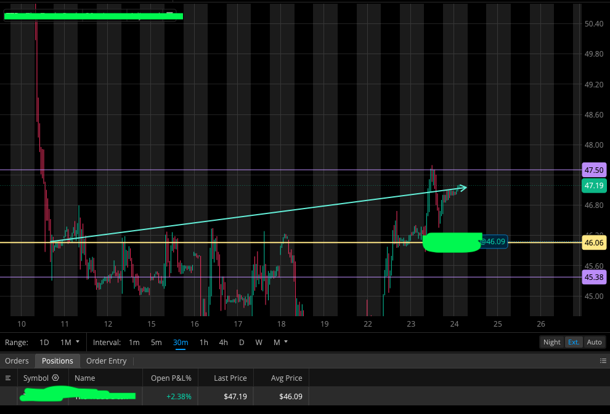Toggle Night session mode

tap(551, 342)
